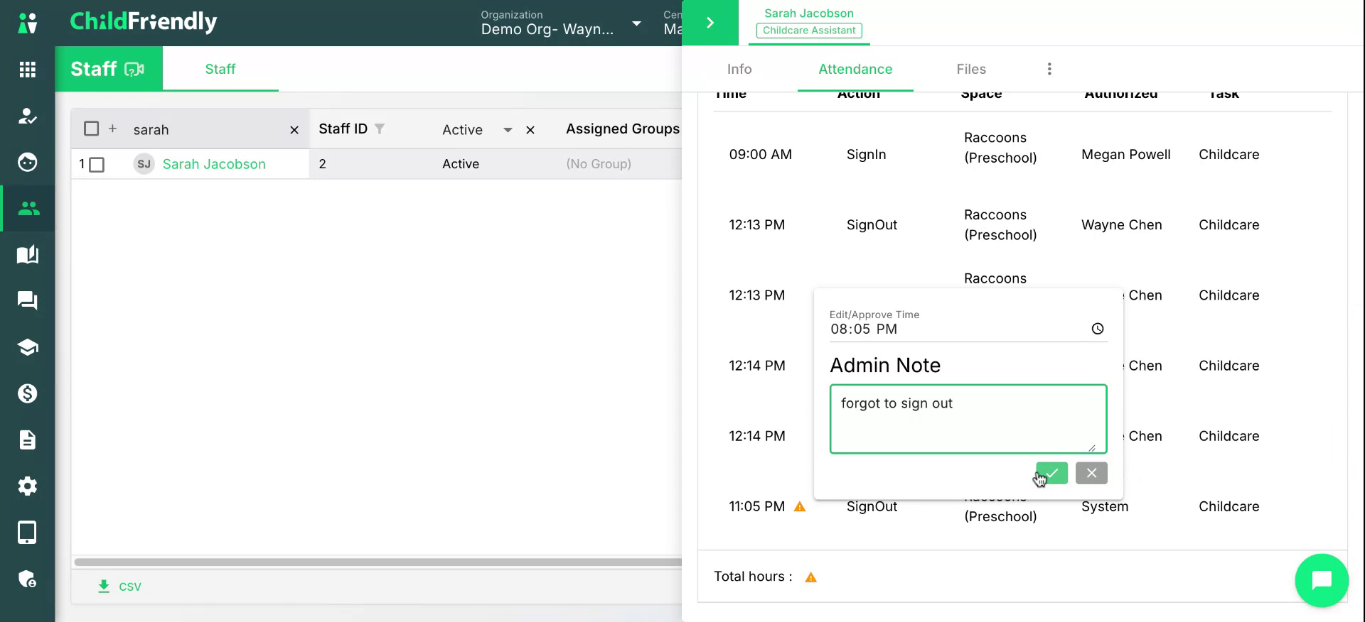1365x622 pixels.
Task: Click the staff help video icon
Action: click(x=134, y=69)
